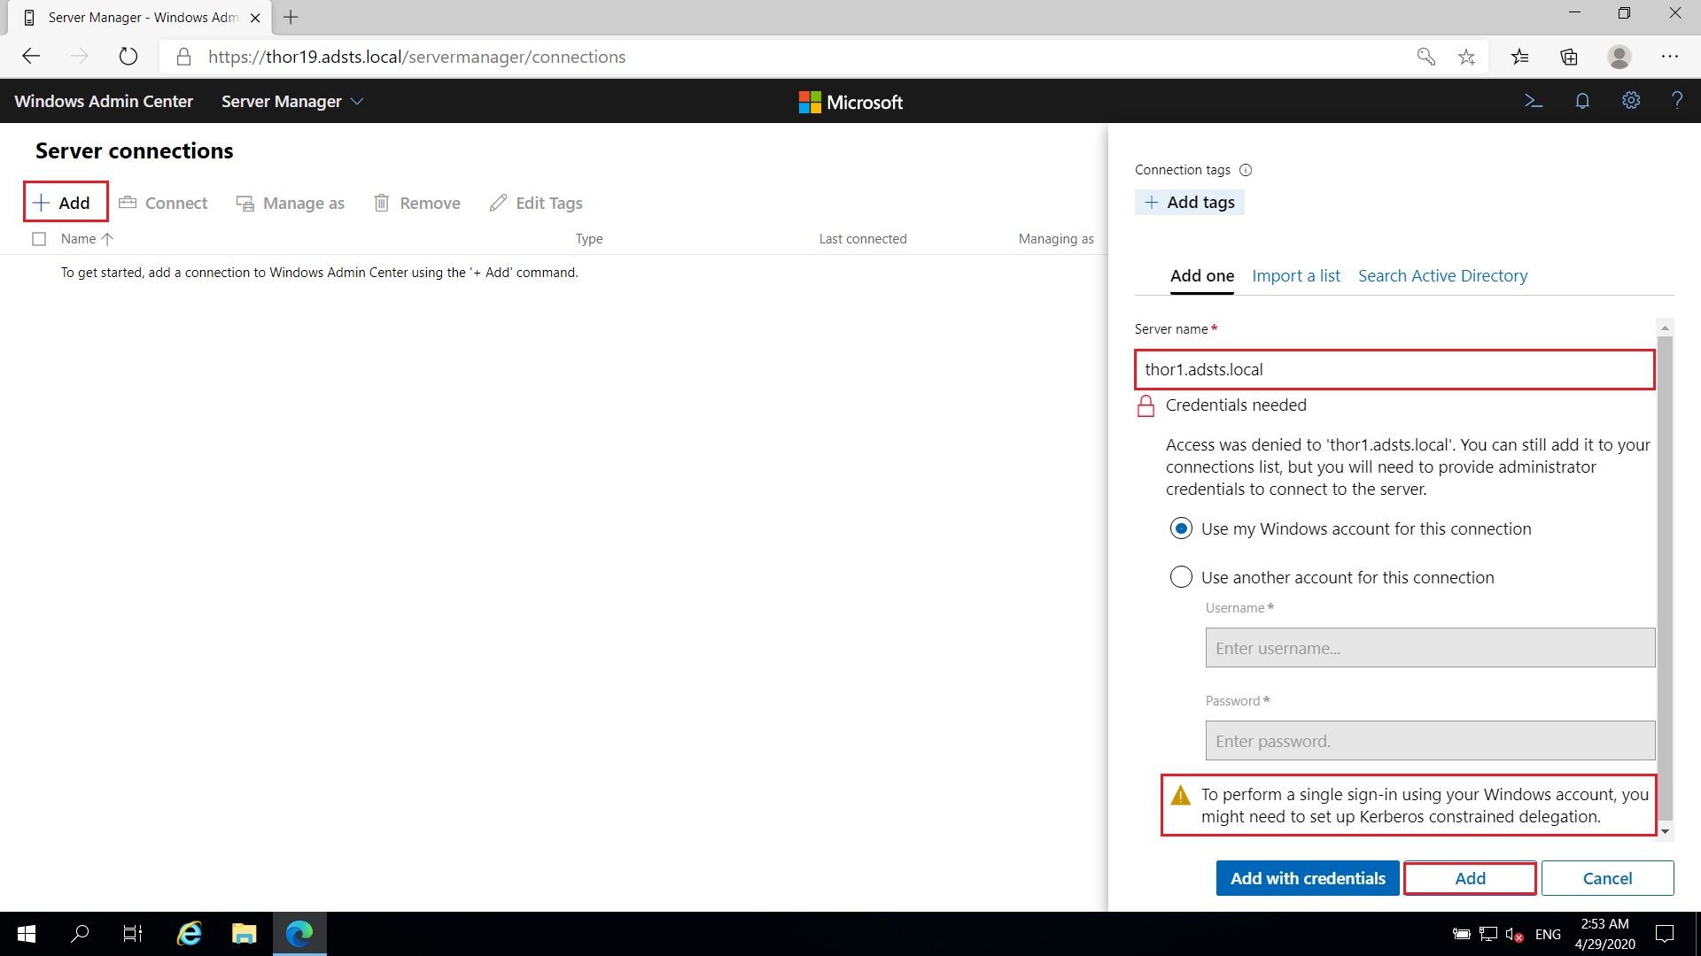The height and width of the screenshot is (956, 1701).
Task: Click in the Server name field
Action: tap(1394, 369)
